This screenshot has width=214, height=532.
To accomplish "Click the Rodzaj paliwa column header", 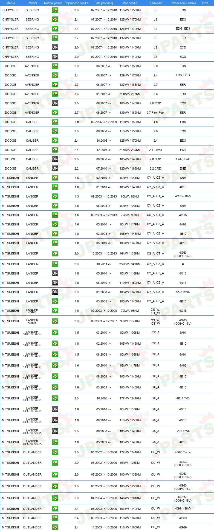I will [53, 3].
